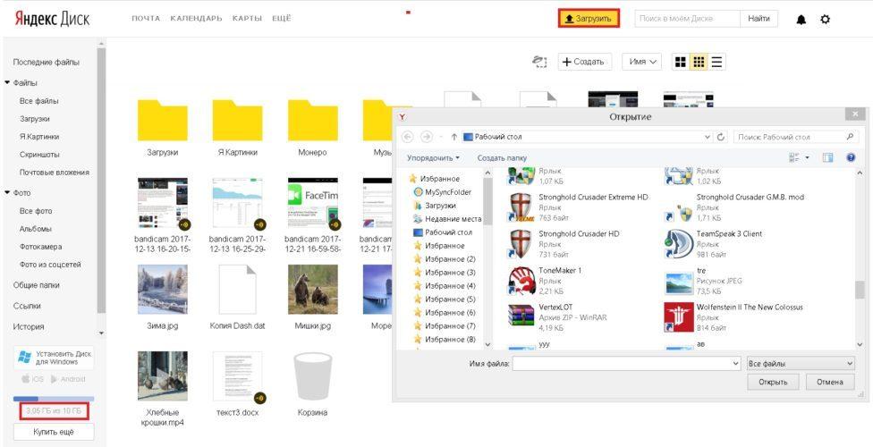The image size is (873, 447).
Task: Switch to large tiles view
Action: pyautogui.click(x=681, y=62)
